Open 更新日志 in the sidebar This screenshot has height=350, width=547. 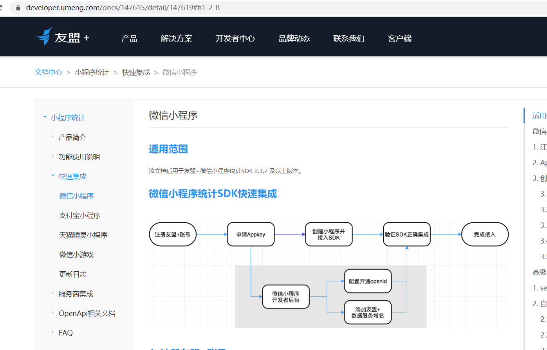(x=73, y=274)
